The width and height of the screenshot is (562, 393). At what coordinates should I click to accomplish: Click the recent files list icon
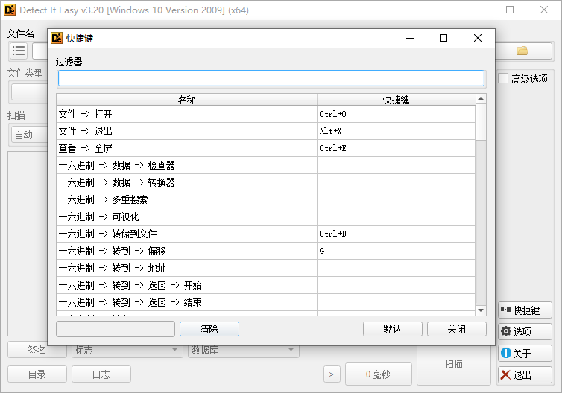pos(19,51)
